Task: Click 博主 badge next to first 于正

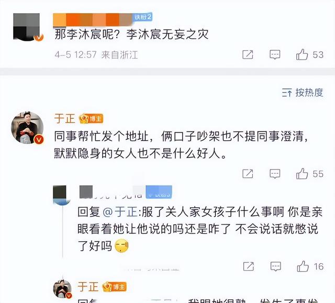Action: (91, 119)
